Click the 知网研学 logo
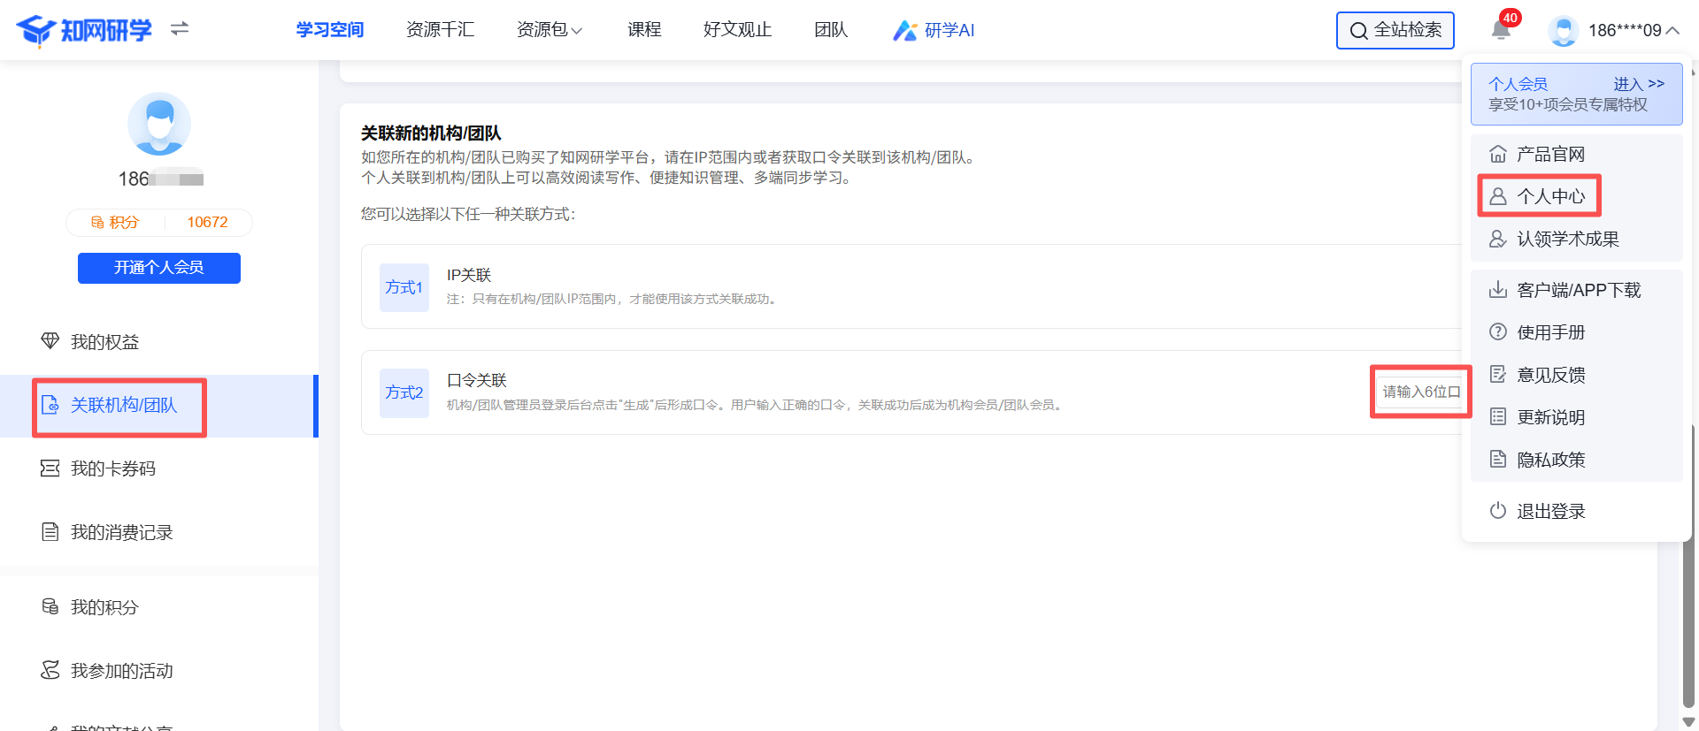Viewport: 1699px width, 731px height. (85, 30)
